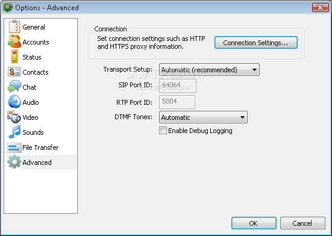Open the DTMF Tones dropdown
The height and width of the screenshot is (236, 332).
(x=203, y=117)
